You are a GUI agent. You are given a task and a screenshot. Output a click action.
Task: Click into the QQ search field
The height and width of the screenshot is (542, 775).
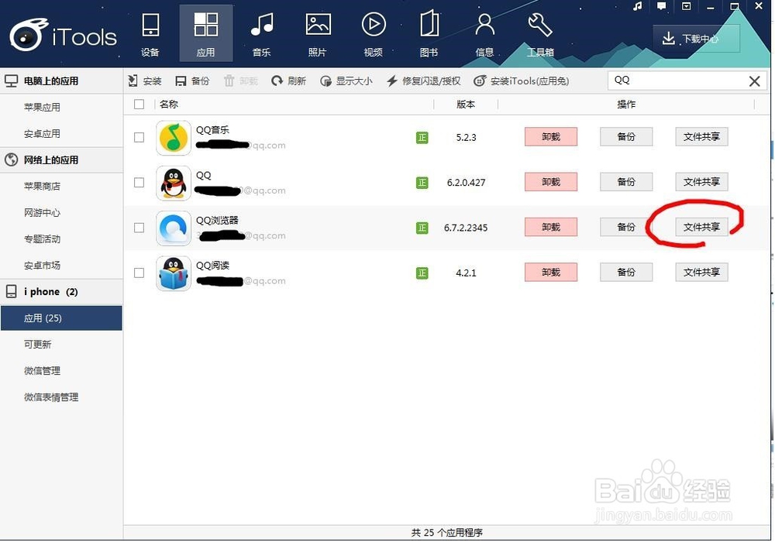pyautogui.click(x=676, y=81)
